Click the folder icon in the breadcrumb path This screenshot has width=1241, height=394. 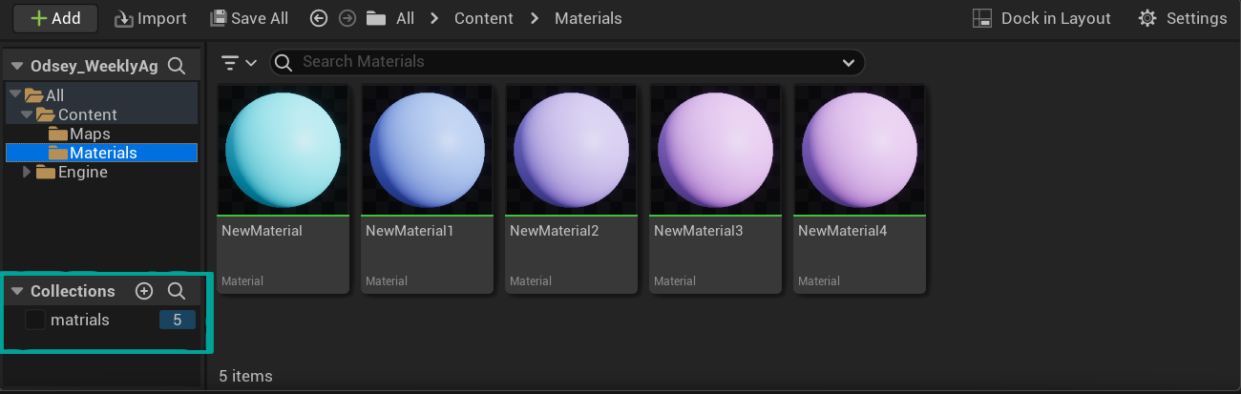(376, 18)
